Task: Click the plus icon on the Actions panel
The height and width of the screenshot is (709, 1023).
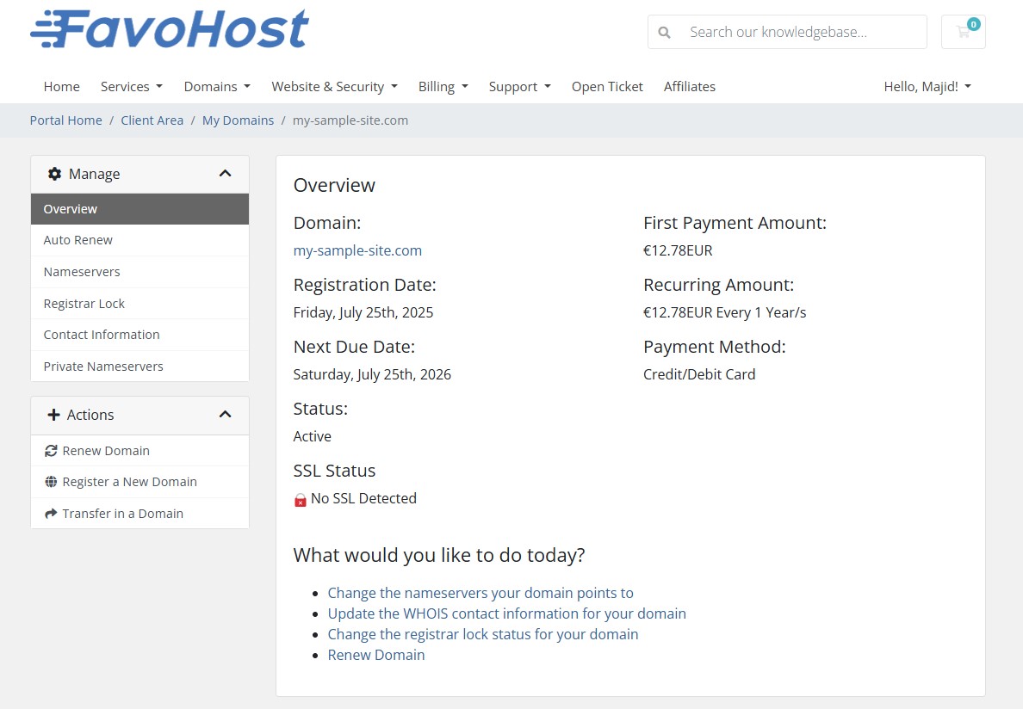Action: [x=55, y=415]
